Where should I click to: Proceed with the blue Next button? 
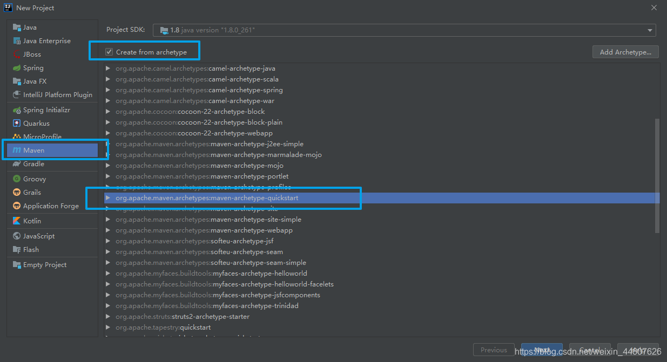point(542,350)
